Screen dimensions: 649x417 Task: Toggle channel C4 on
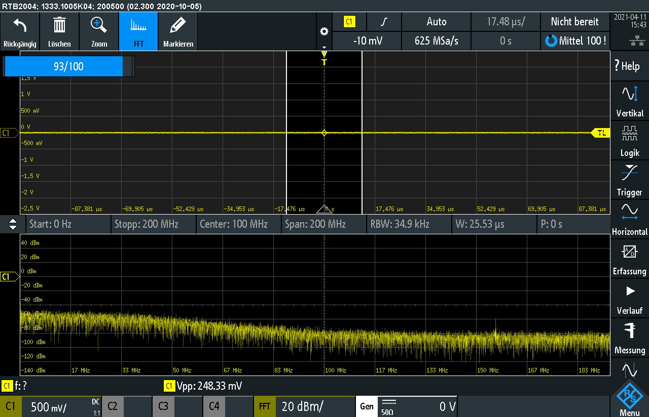[x=228, y=406]
